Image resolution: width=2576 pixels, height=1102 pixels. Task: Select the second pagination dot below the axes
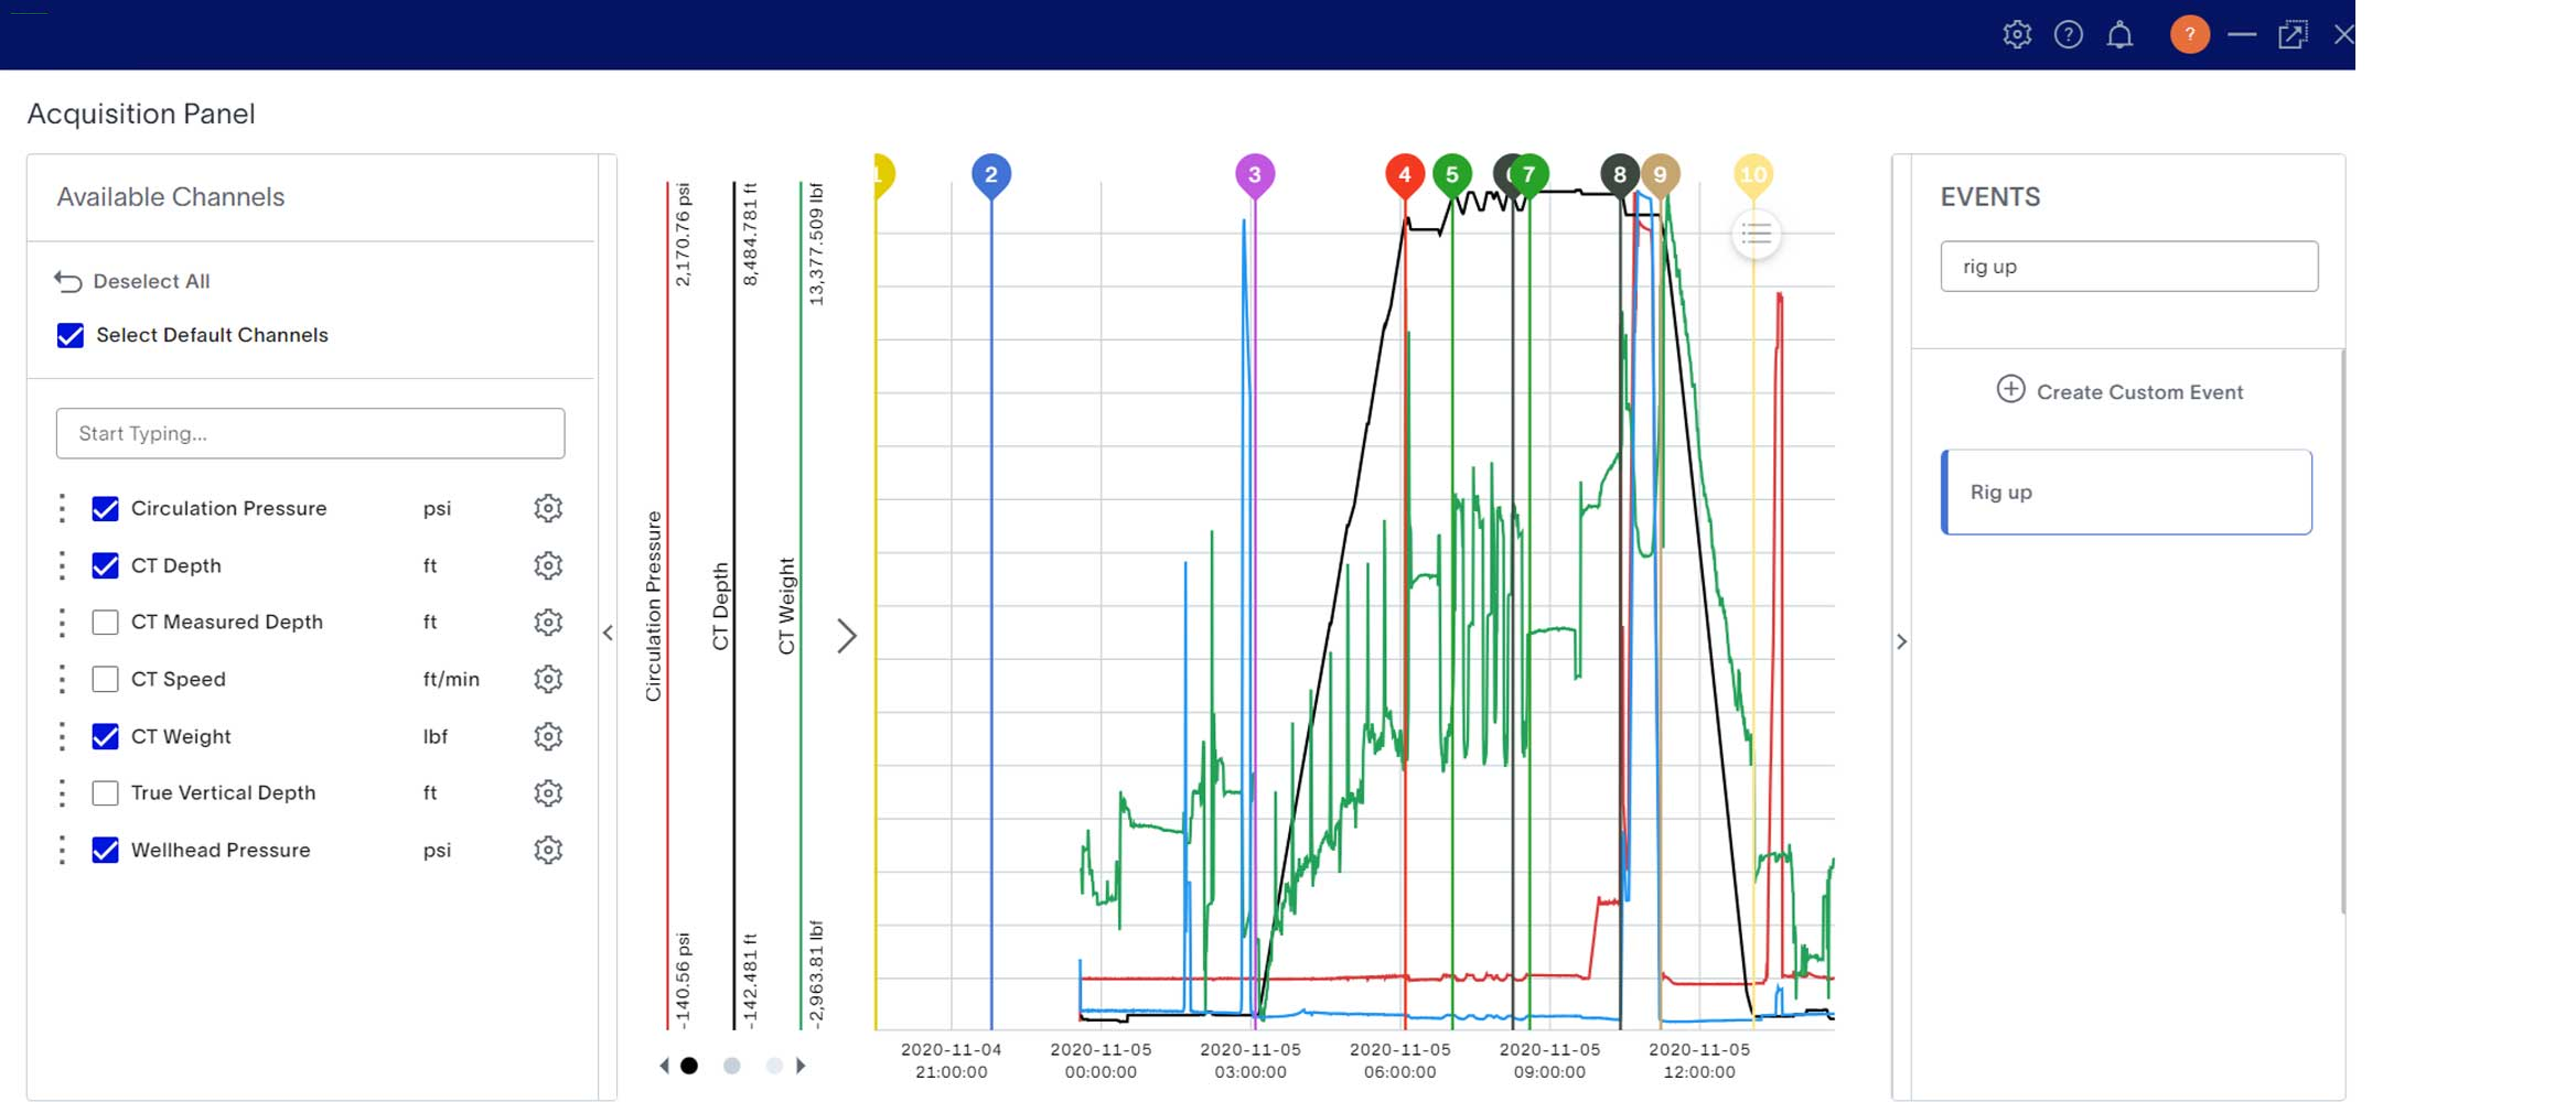pyautogui.click(x=732, y=1066)
